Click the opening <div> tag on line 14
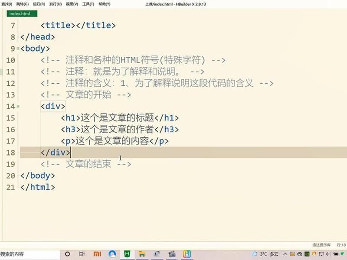The height and width of the screenshot is (260, 347). [53, 106]
